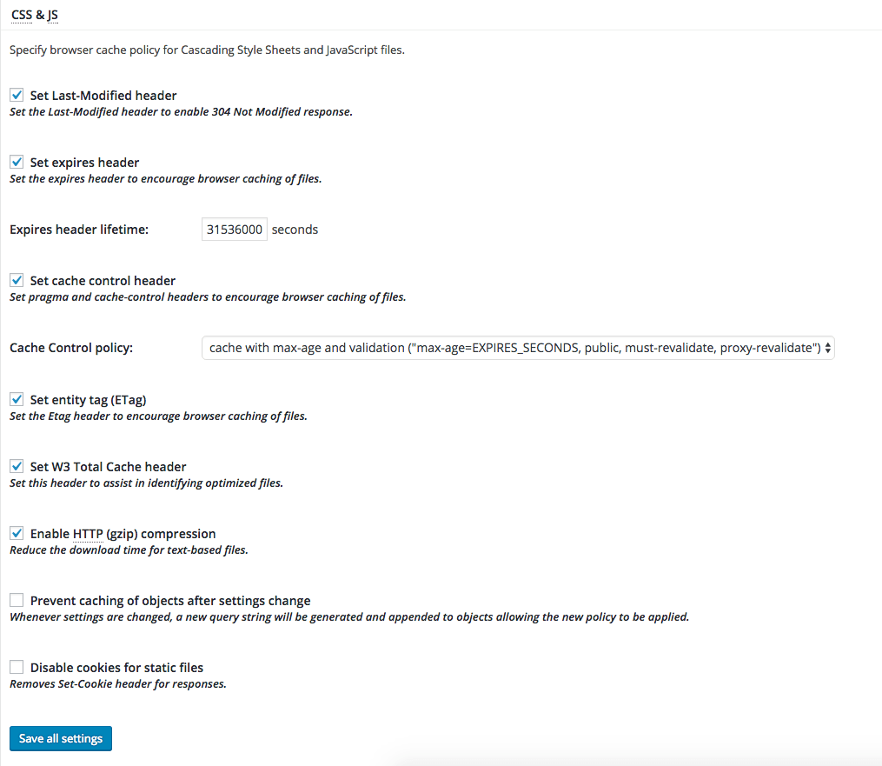Toggle the Set W3 Total Cache header checkbox

tap(17, 467)
